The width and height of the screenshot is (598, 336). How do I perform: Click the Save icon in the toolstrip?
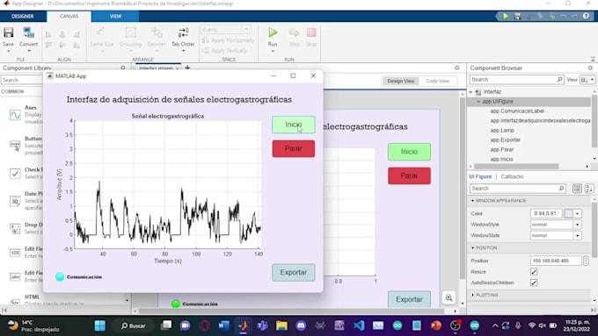(9, 32)
